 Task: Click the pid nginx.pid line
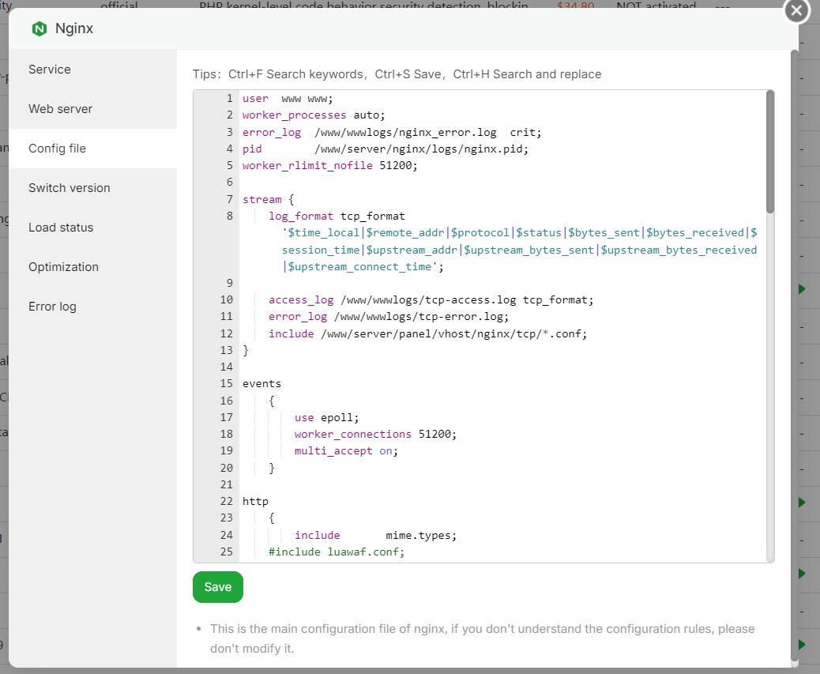pos(385,149)
